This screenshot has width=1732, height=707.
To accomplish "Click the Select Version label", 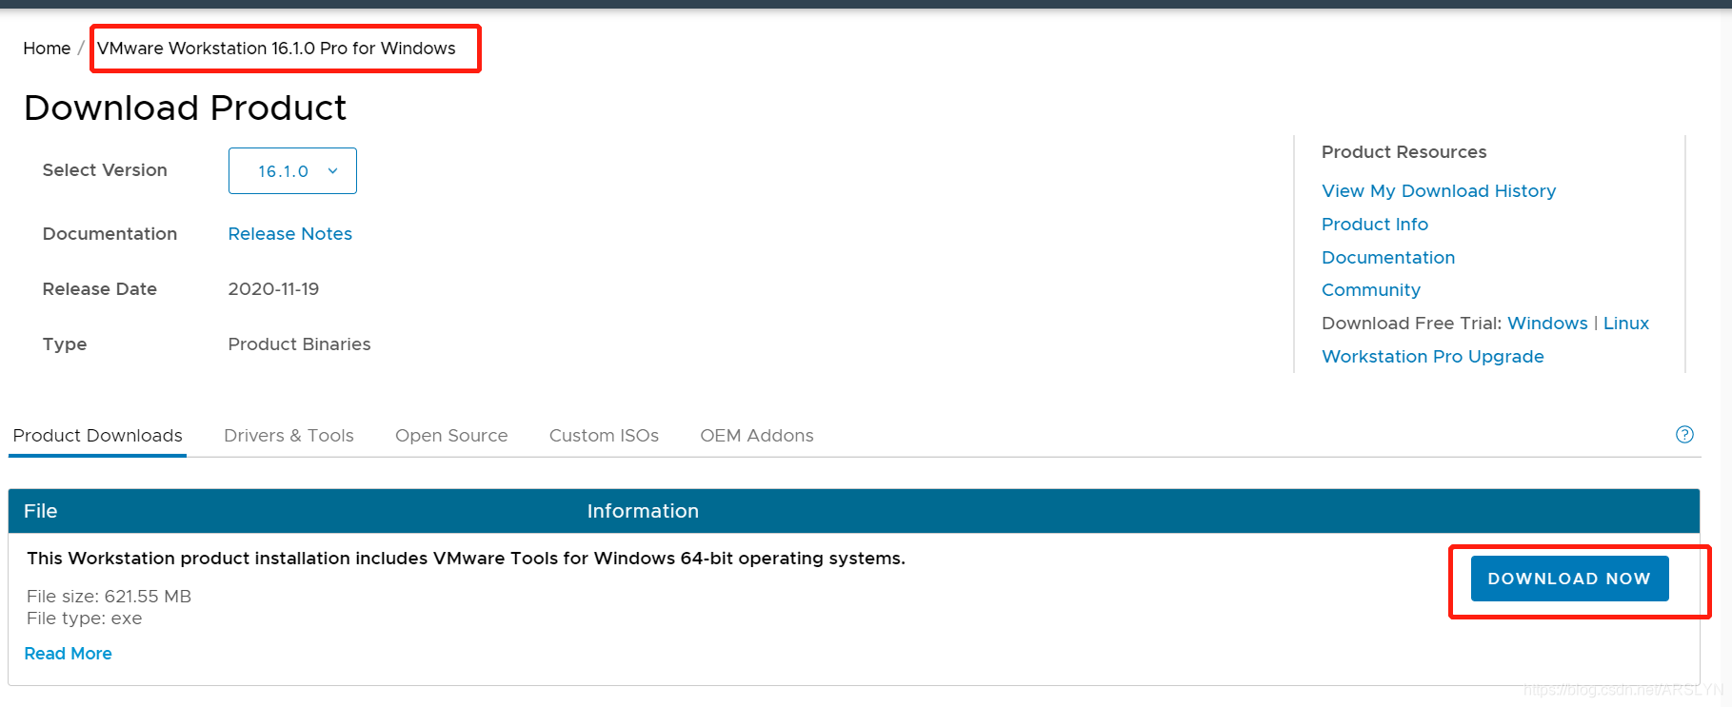I will pyautogui.click(x=105, y=170).
